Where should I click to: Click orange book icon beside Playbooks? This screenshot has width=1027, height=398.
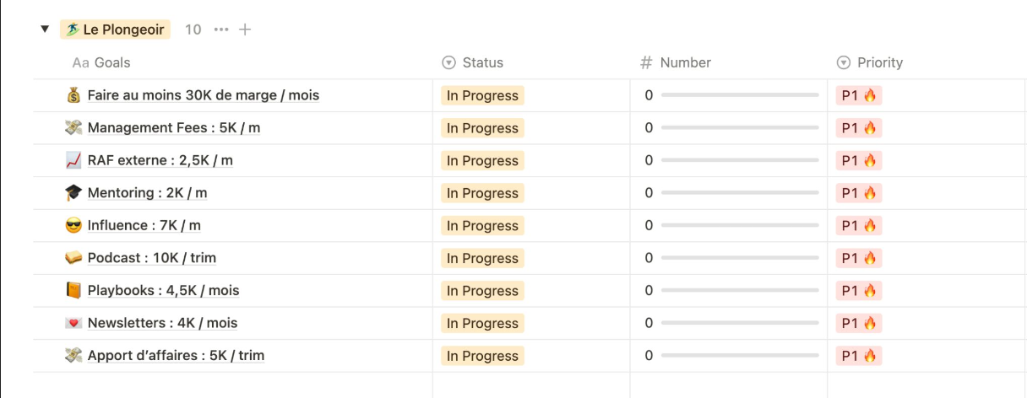[73, 290]
